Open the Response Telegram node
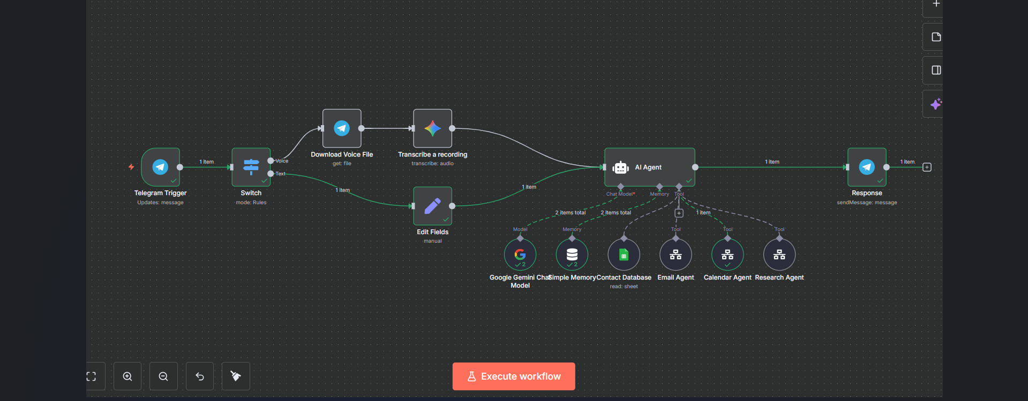Viewport: 1028px width, 401px height. point(867,167)
